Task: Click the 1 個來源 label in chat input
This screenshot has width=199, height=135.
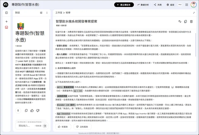Action: point(38,126)
